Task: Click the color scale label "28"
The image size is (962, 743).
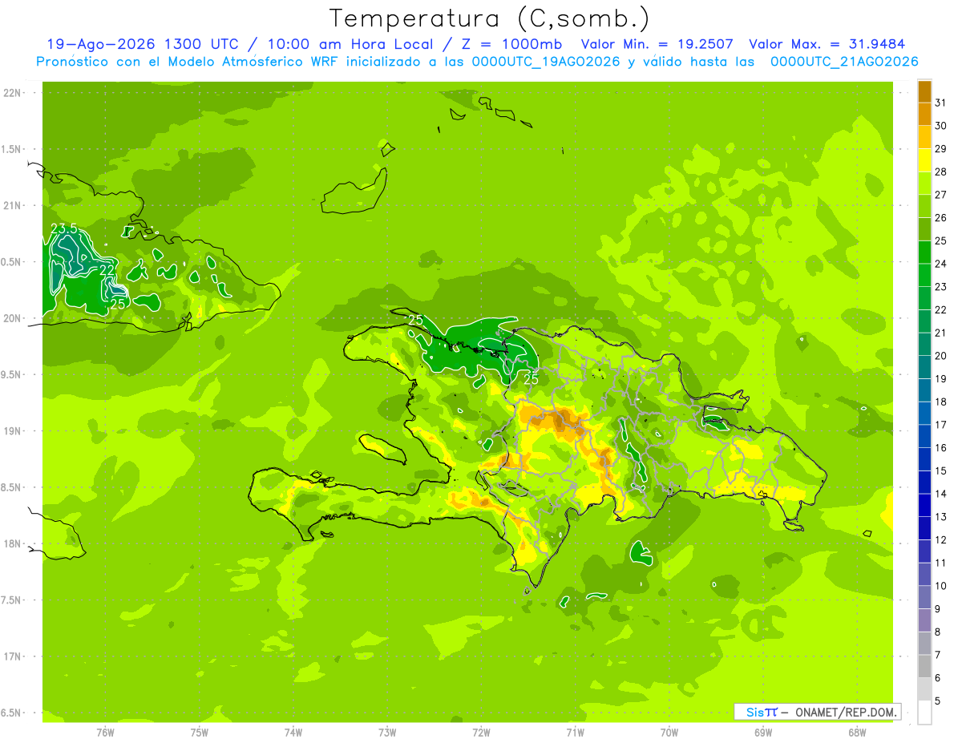Action: [940, 172]
